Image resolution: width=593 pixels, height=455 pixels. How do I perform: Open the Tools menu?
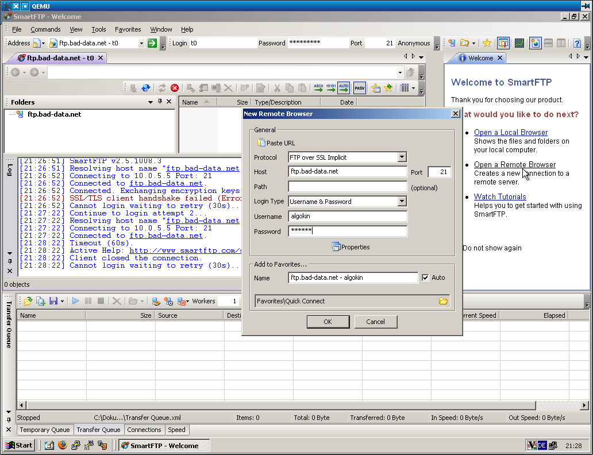click(99, 29)
